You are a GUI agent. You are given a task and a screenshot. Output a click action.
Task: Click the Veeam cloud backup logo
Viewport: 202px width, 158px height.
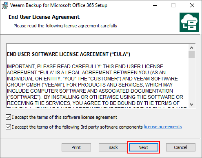point(189,22)
